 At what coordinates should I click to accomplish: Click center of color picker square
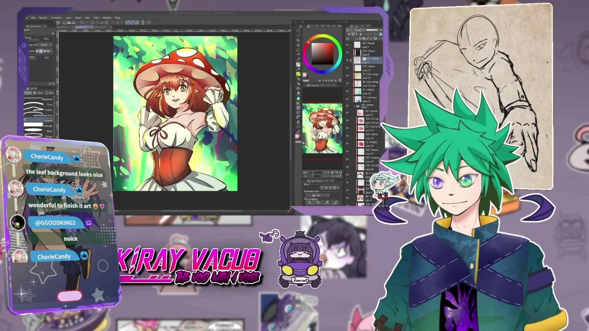[323, 53]
